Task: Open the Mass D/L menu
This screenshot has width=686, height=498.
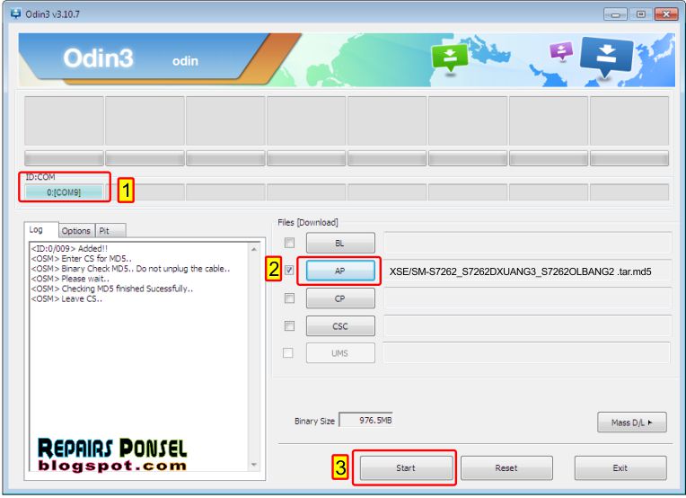Action: click(x=632, y=422)
